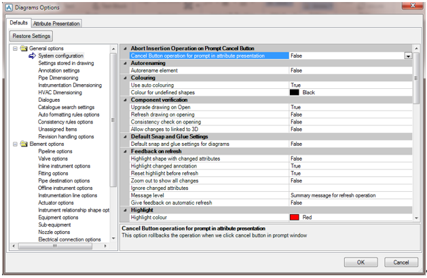The width and height of the screenshot is (427, 278).
Task: Click the Cancel button
Action: (x=401, y=262)
